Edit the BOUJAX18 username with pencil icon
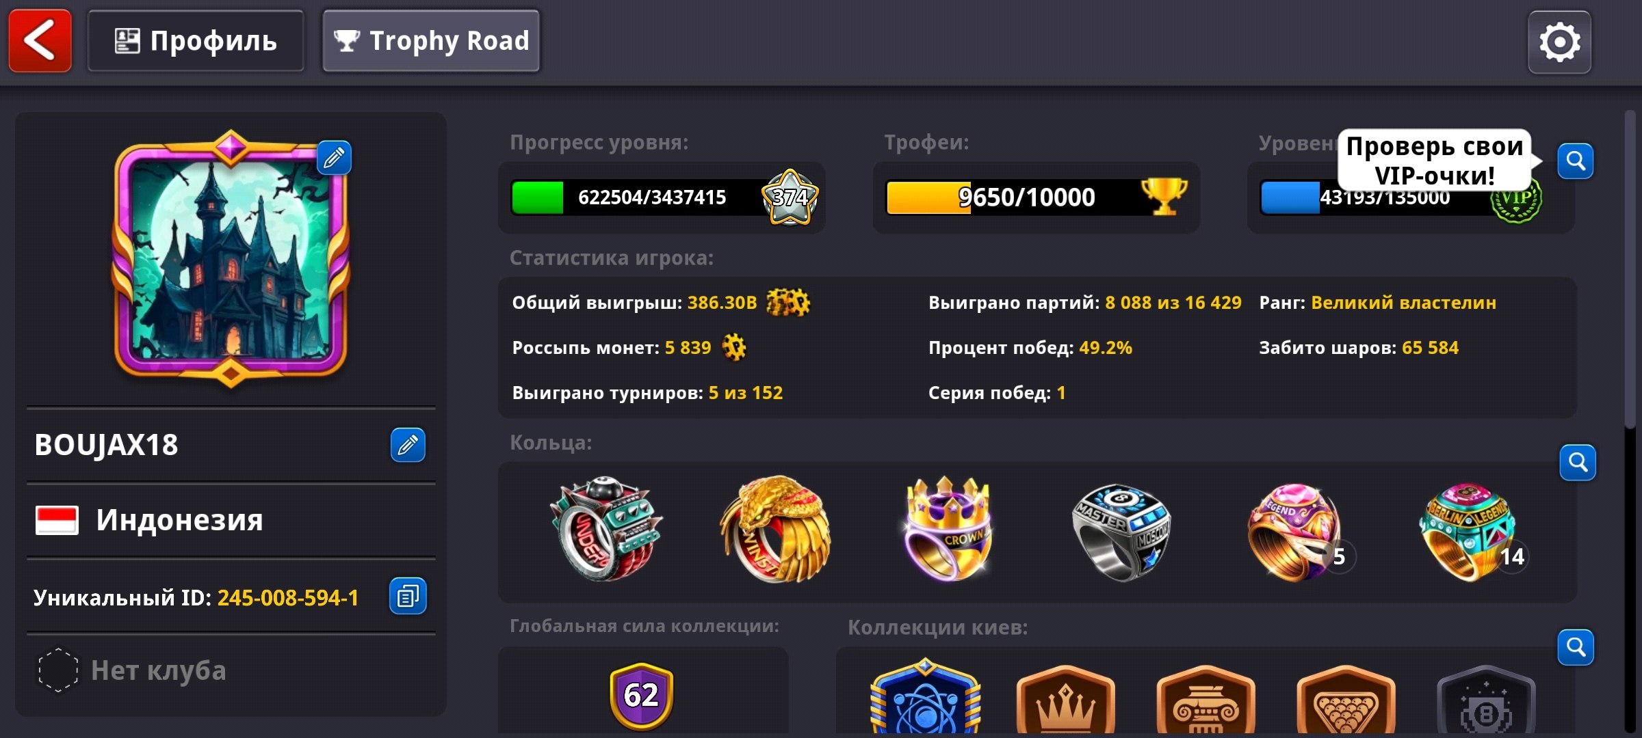Viewport: 1642px width, 738px height. click(408, 445)
